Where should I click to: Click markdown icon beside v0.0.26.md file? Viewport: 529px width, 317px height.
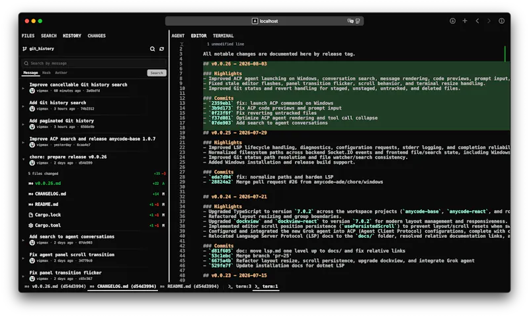pyautogui.click(x=30, y=184)
